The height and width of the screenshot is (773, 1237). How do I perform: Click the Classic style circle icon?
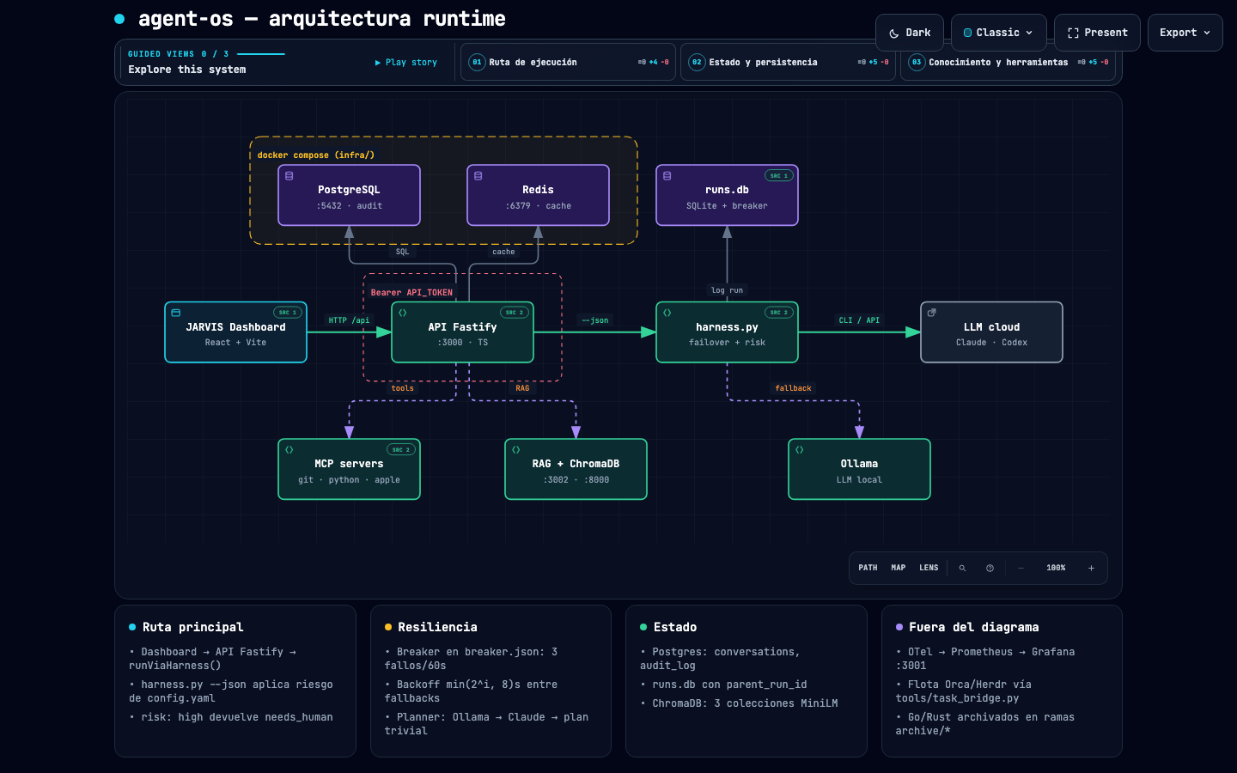point(967,33)
